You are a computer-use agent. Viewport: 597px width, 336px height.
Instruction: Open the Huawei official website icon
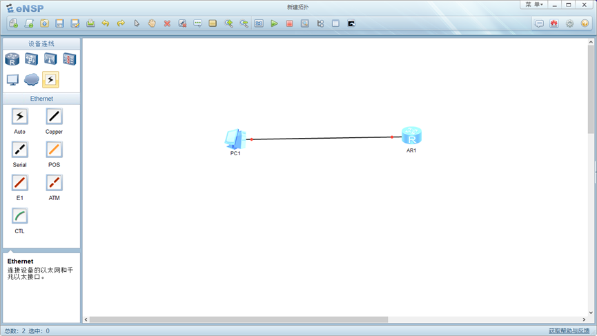(554, 23)
